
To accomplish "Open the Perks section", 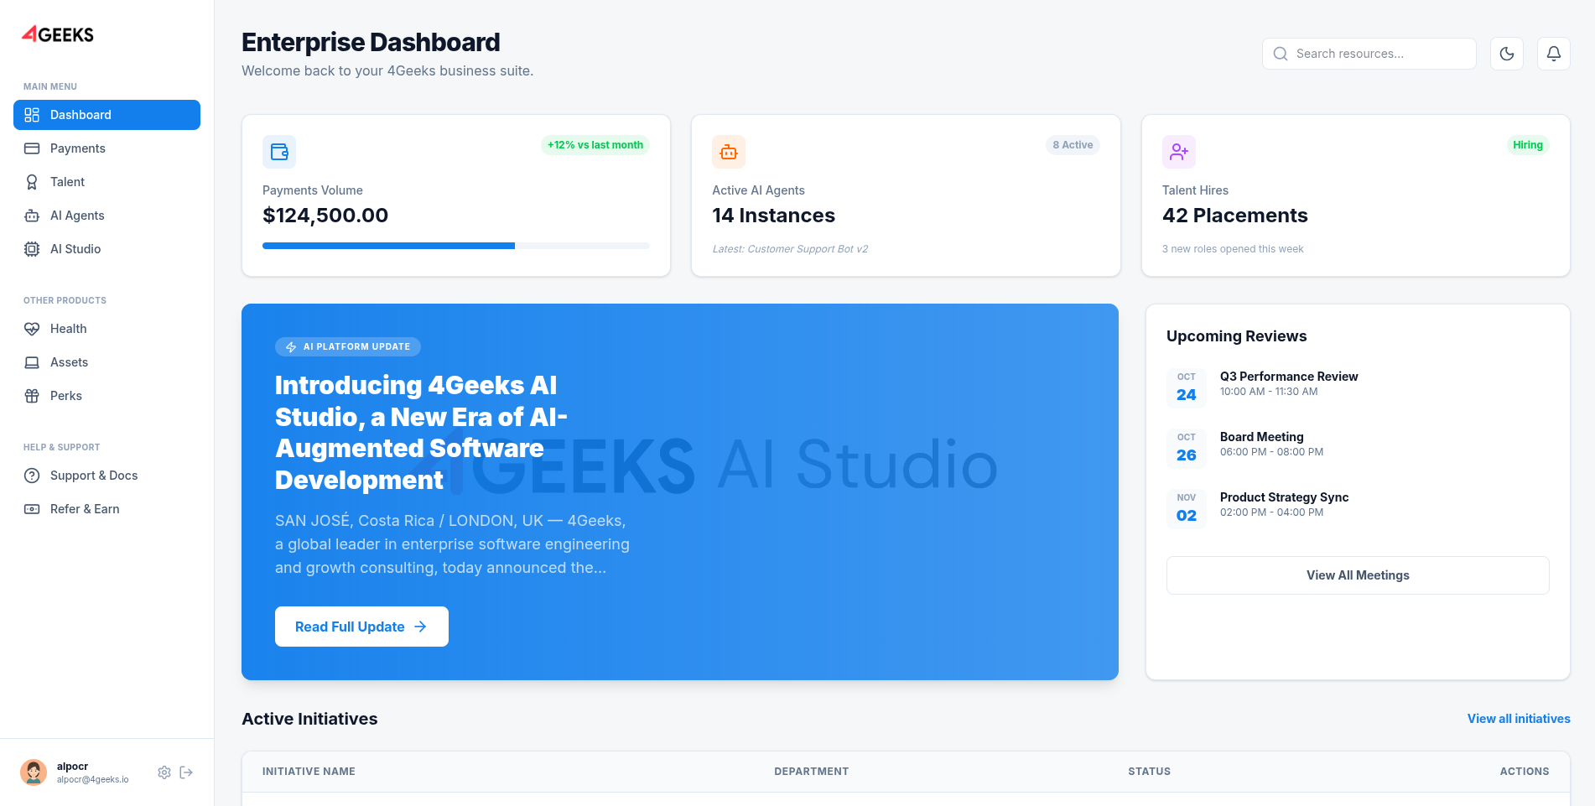I will (x=66, y=396).
